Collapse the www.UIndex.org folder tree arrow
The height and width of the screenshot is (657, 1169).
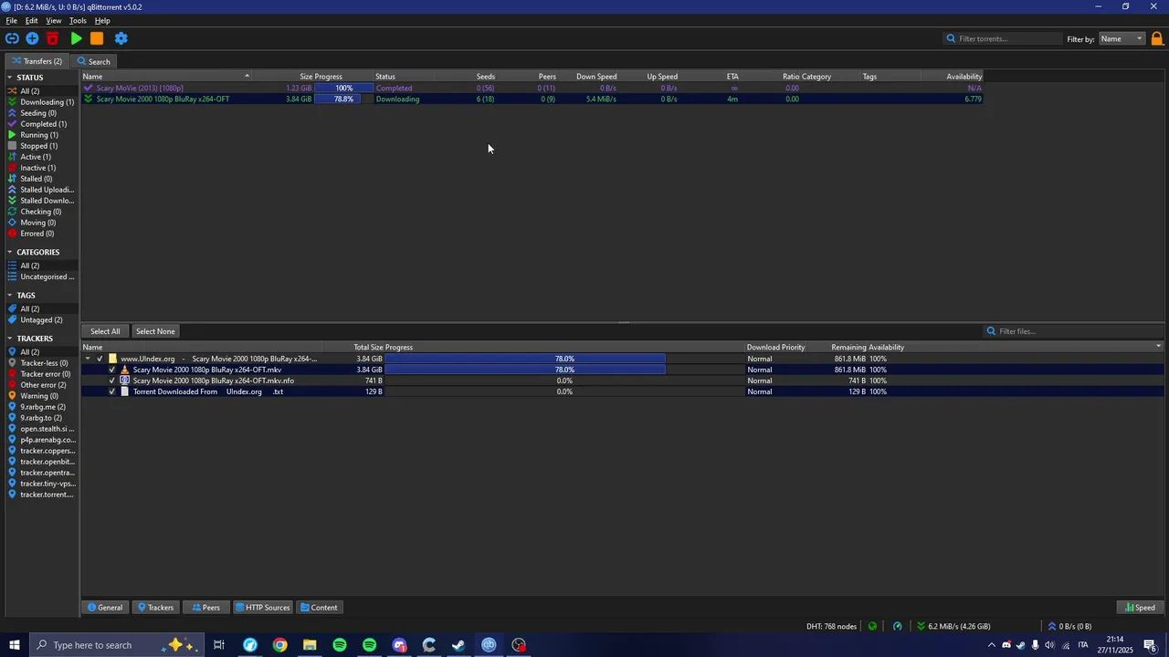(x=88, y=359)
